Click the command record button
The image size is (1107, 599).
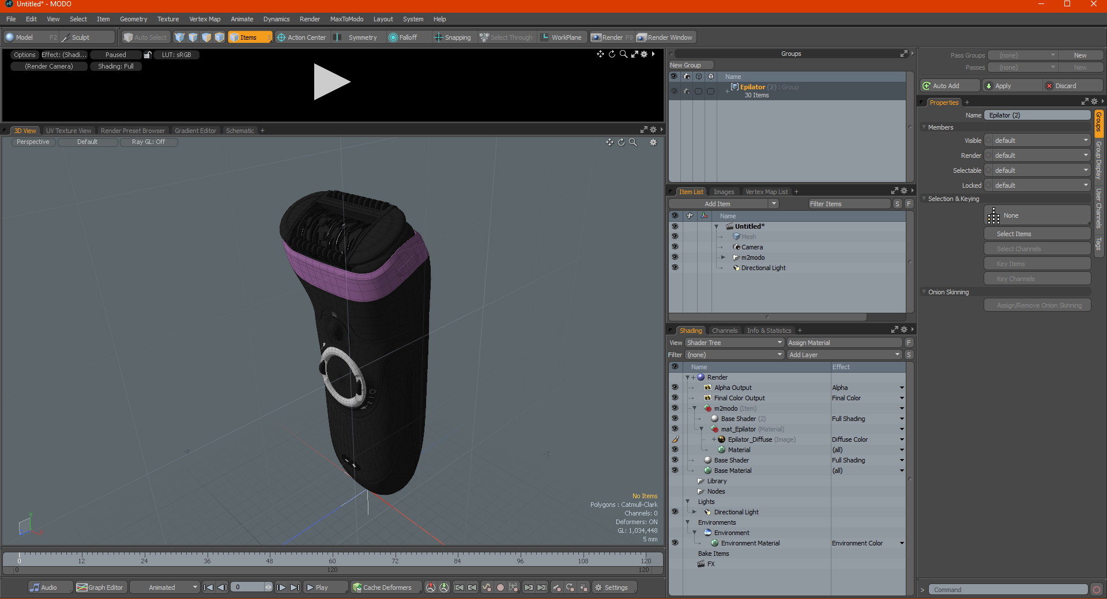(x=1097, y=590)
